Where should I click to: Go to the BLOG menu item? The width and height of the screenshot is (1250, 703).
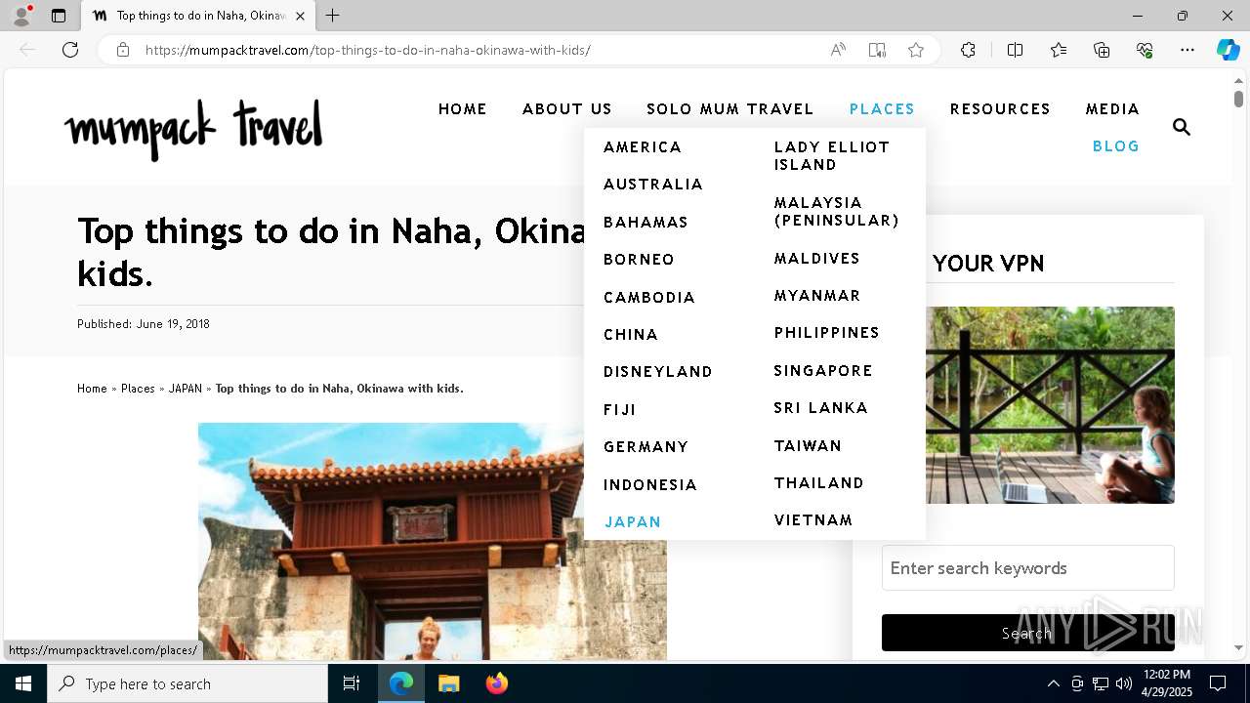[1116, 146]
